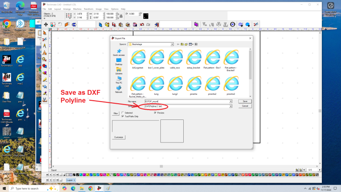
Task: Click the black fill color box in top toolbar
Action: pos(146,16)
